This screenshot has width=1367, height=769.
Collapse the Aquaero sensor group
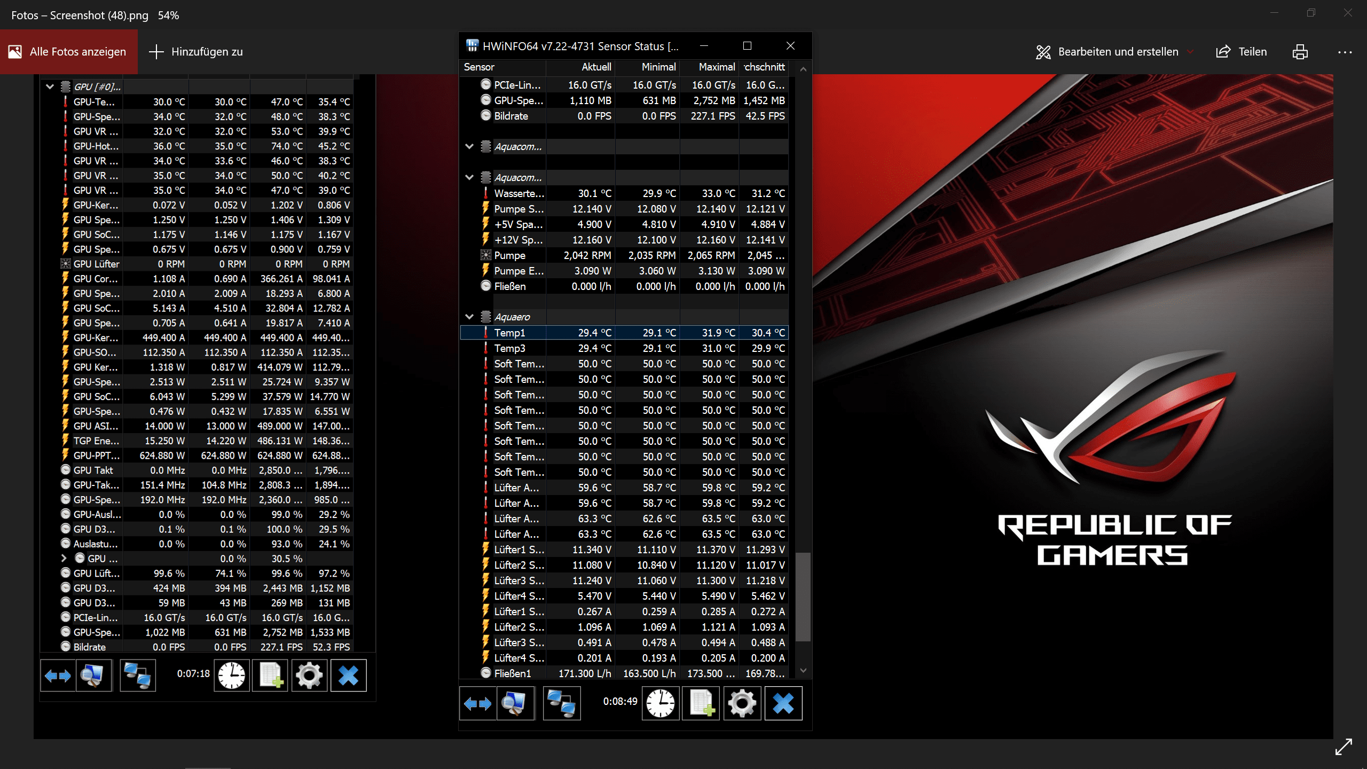469,317
